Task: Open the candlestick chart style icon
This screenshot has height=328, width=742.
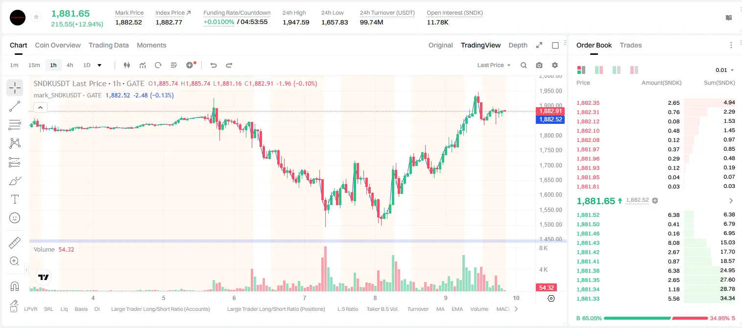Action: point(127,65)
